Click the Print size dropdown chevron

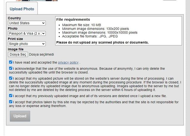point(43,44)
